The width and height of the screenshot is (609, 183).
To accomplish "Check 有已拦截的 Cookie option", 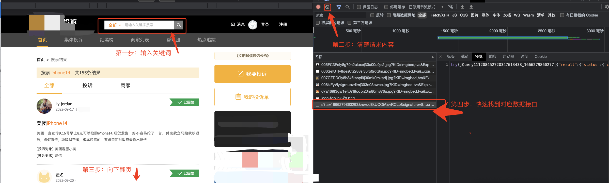I will tap(562, 15).
